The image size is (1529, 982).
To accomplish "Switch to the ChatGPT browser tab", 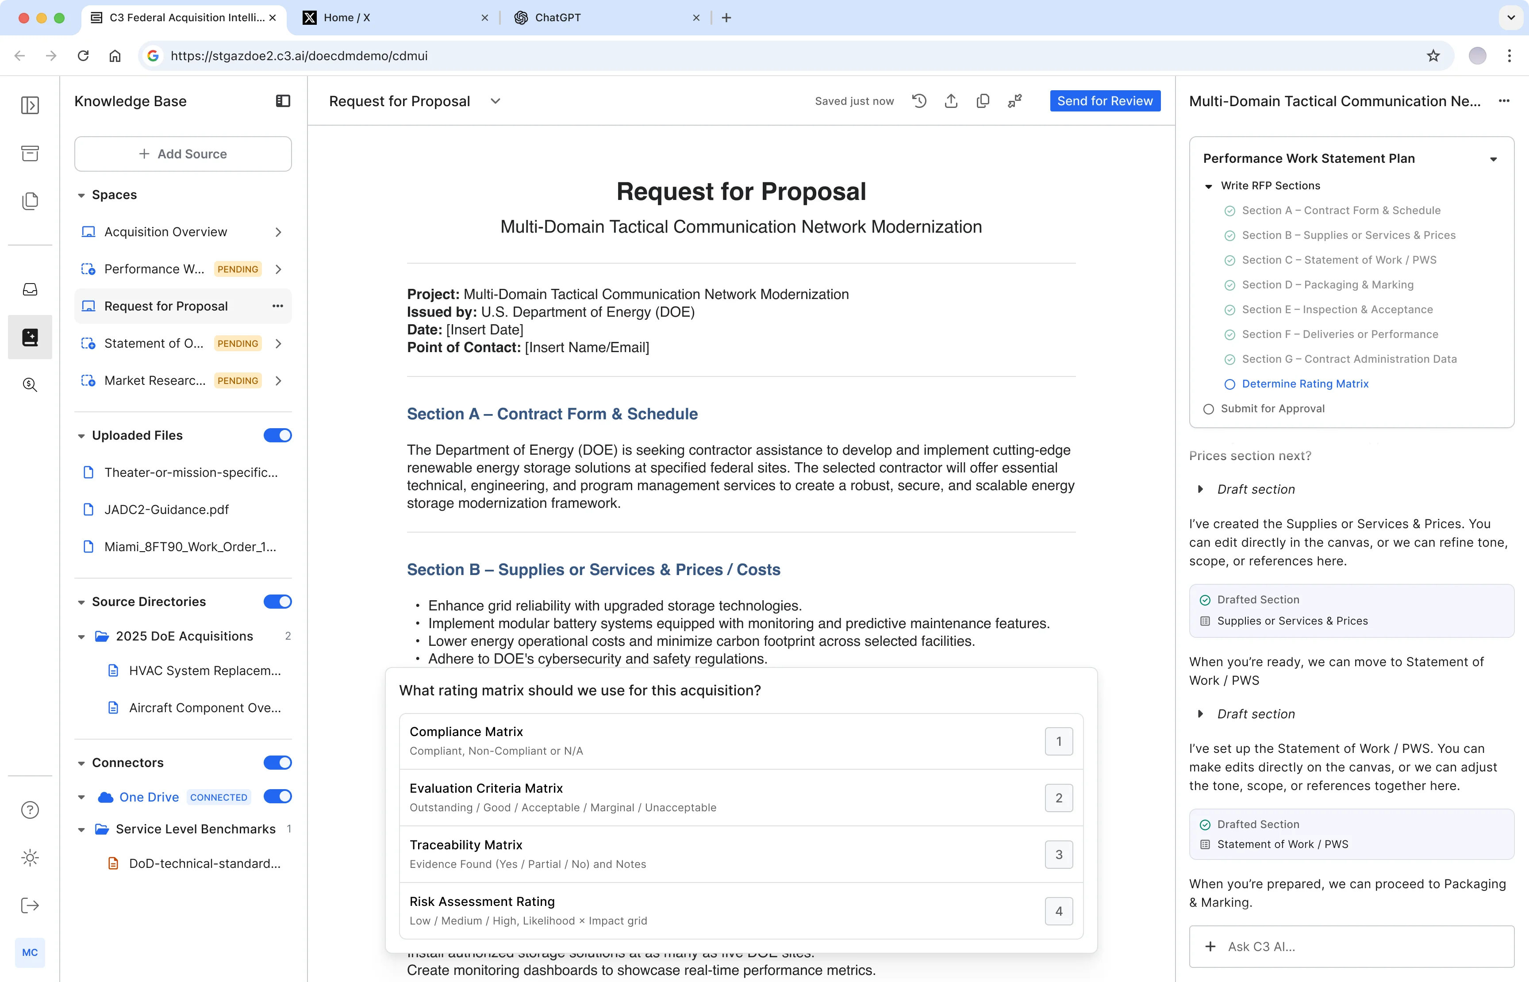I will coord(607,17).
